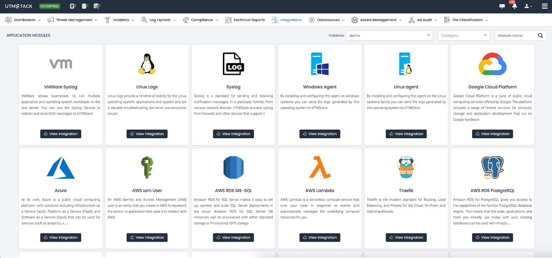The width and height of the screenshot is (552, 258).
Task: View integration for AWS RDS PostgreSQL
Action: point(492,238)
